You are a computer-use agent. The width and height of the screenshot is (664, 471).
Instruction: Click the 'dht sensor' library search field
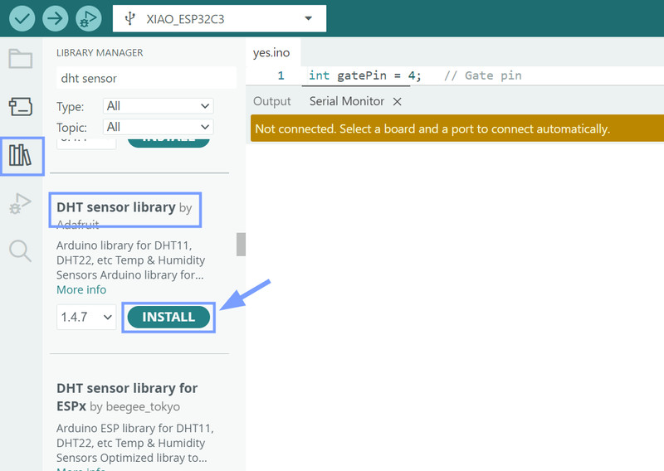pyautogui.click(x=146, y=78)
